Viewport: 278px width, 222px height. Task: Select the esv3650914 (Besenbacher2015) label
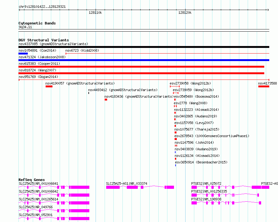[x=201, y=162]
